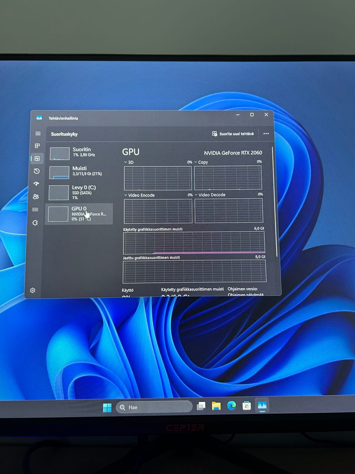Click the GPU heading text
The width and height of the screenshot is (355, 474).
[131, 152]
